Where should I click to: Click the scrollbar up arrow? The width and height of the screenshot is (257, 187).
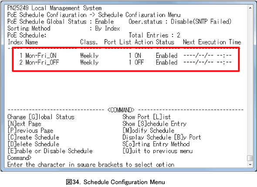tap(250, 8)
